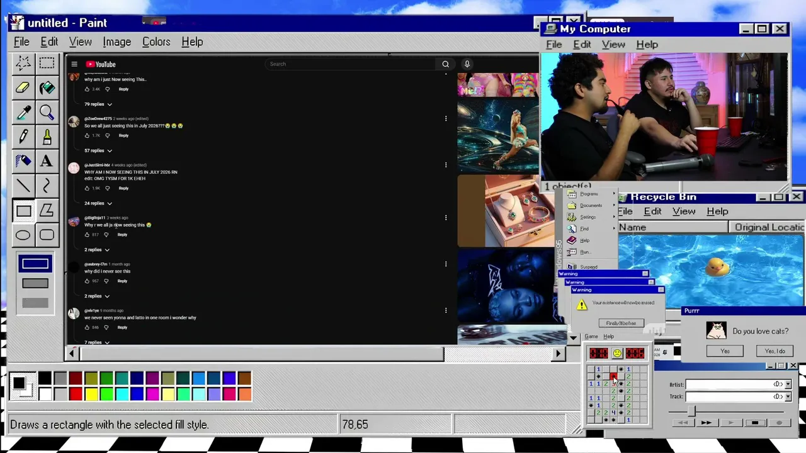The width and height of the screenshot is (806, 453).
Task: Choose the filled-with-outline fill style option
Action: (x=35, y=283)
